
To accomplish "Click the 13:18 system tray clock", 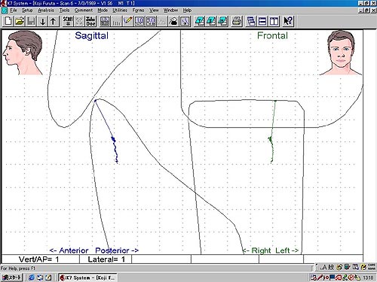I will coord(368,277).
